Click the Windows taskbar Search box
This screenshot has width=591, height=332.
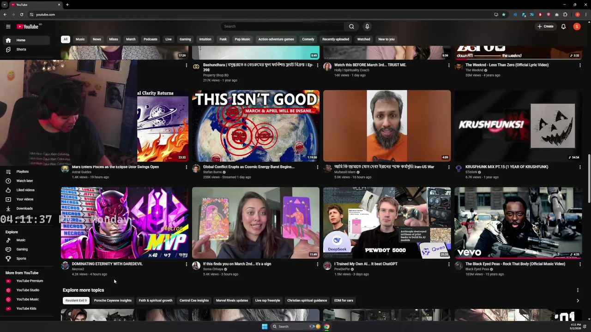[295, 326]
